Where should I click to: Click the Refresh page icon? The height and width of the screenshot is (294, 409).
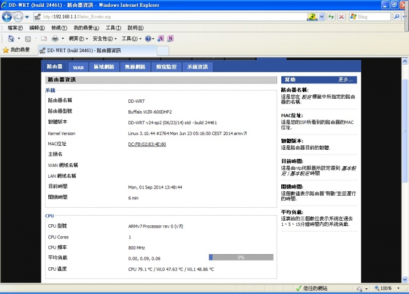point(331,16)
